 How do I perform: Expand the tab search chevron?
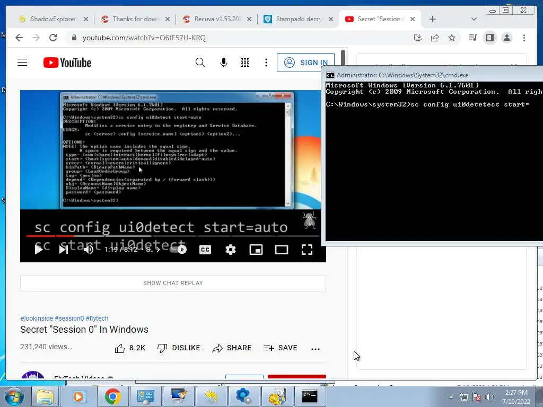474,19
